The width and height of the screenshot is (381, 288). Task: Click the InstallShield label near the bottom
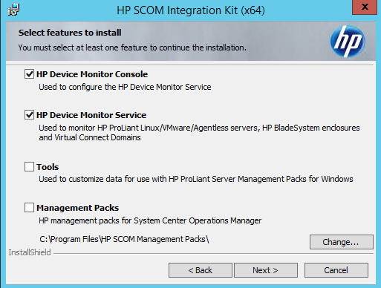click(30, 252)
